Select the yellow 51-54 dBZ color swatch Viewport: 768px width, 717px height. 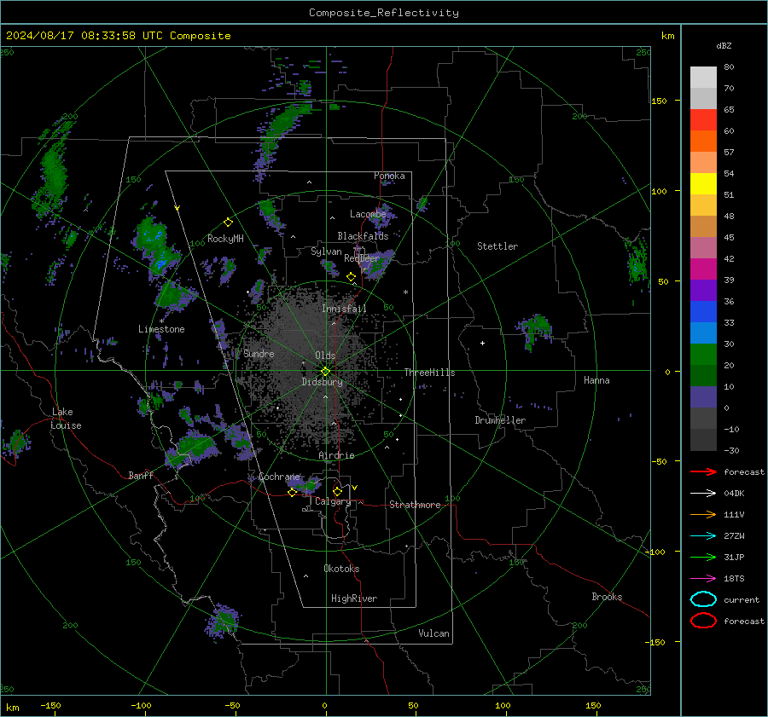pyautogui.click(x=703, y=184)
